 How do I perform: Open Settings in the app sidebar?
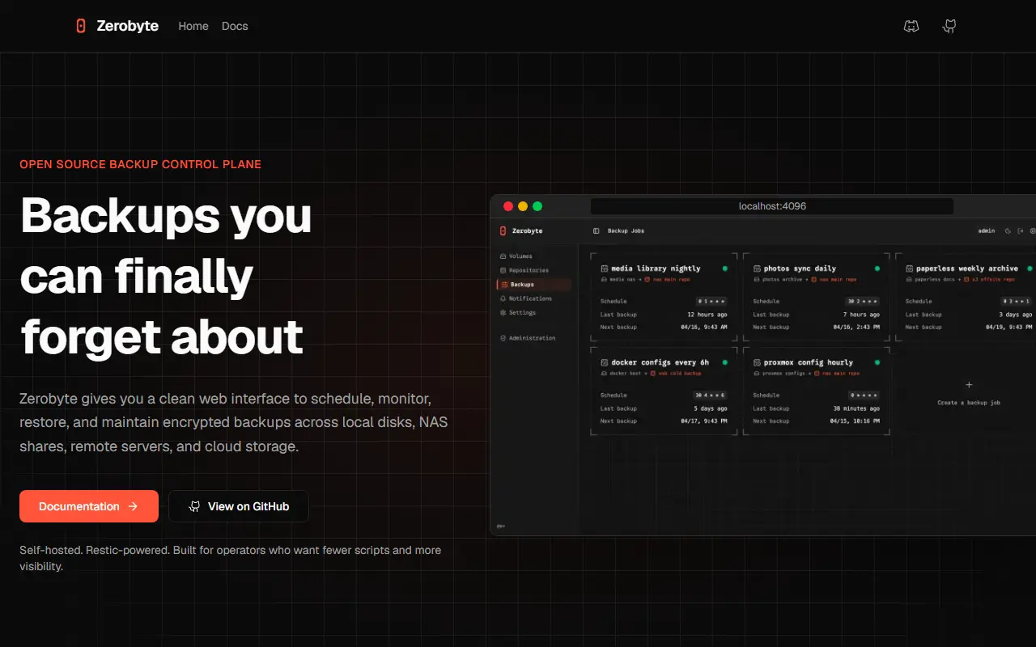(518, 312)
